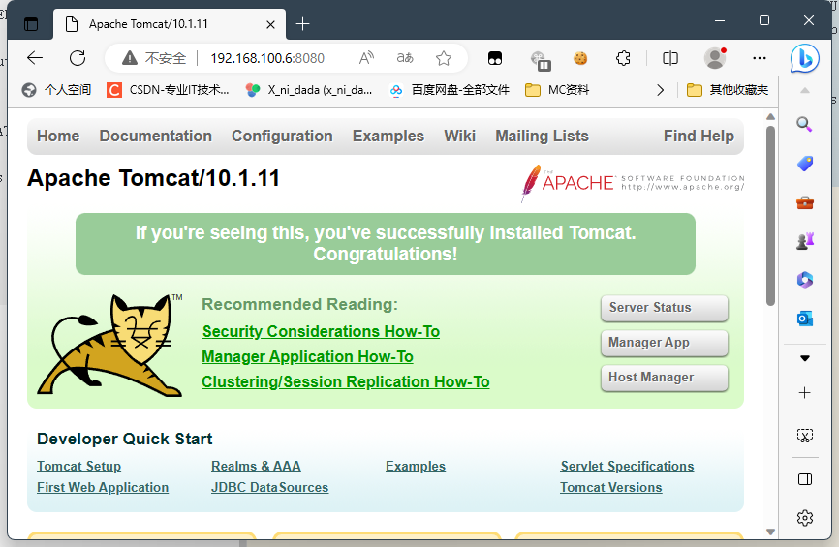Open the translate icon in address bar
Viewport: 839px width, 547px height.
tap(405, 58)
